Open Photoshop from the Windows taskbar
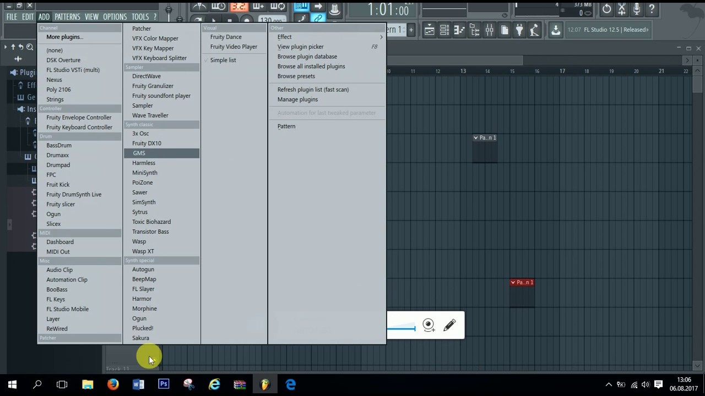 point(164,384)
